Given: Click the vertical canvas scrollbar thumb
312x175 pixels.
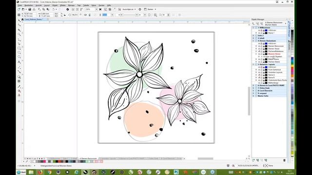Looking at the screenshot, I should [x=249, y=101].
